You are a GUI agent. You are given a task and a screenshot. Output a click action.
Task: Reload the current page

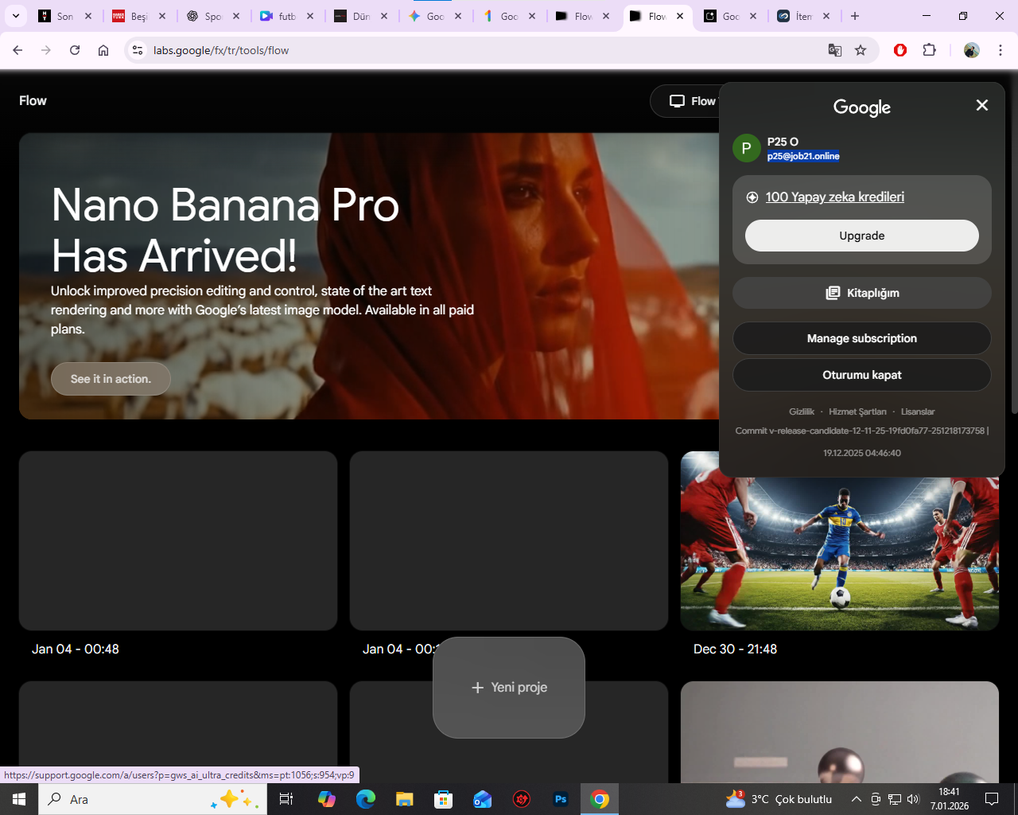75,50
